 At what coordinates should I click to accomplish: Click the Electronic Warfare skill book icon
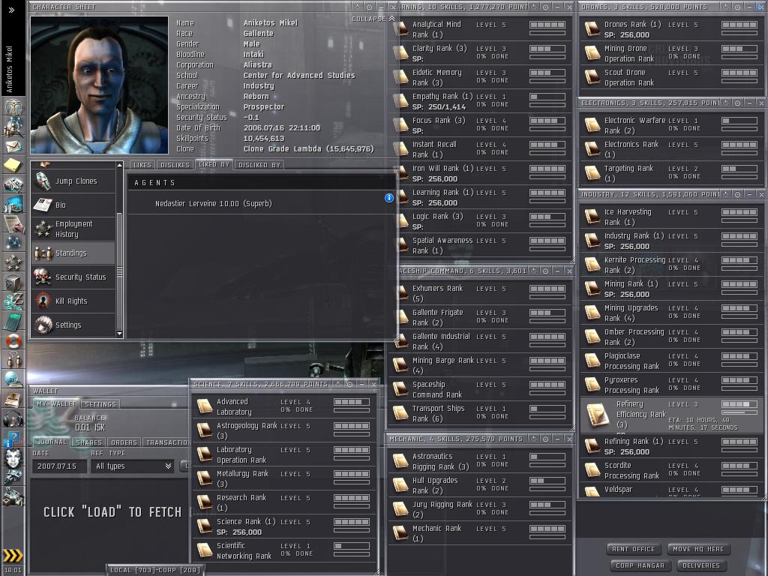coord(592,125)
